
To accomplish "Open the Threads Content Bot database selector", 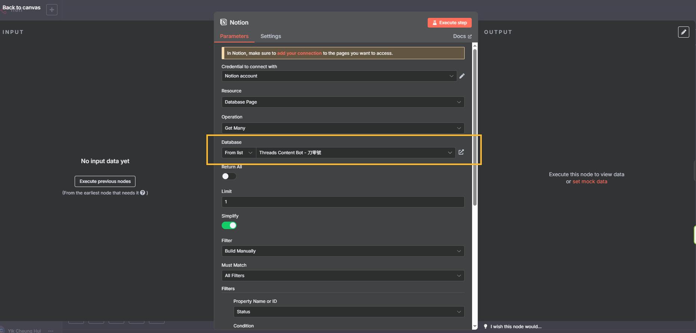I will click(356, 153).
